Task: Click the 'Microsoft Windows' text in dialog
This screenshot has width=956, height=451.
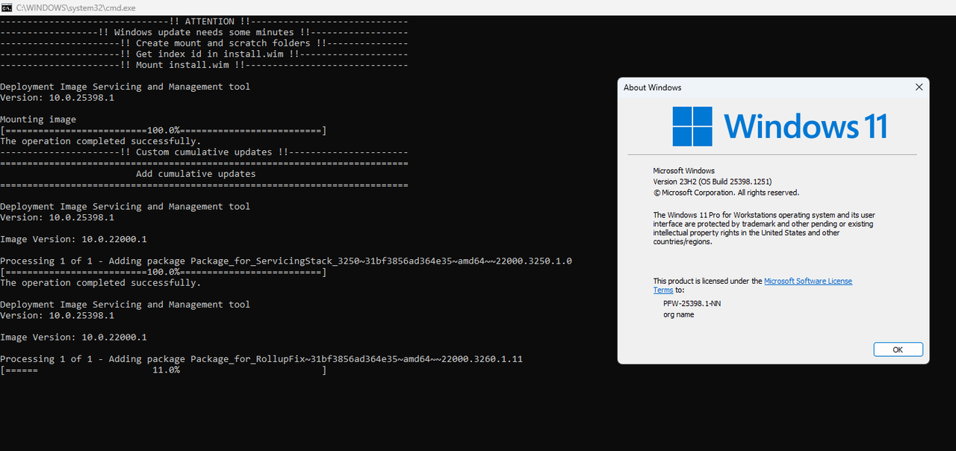Action: point(684,171)
